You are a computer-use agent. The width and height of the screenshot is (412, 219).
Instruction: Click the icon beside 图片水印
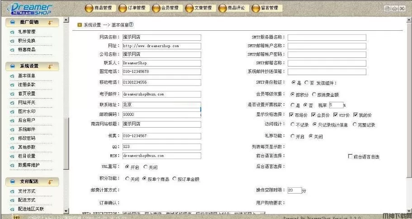(x=12, y=112)
